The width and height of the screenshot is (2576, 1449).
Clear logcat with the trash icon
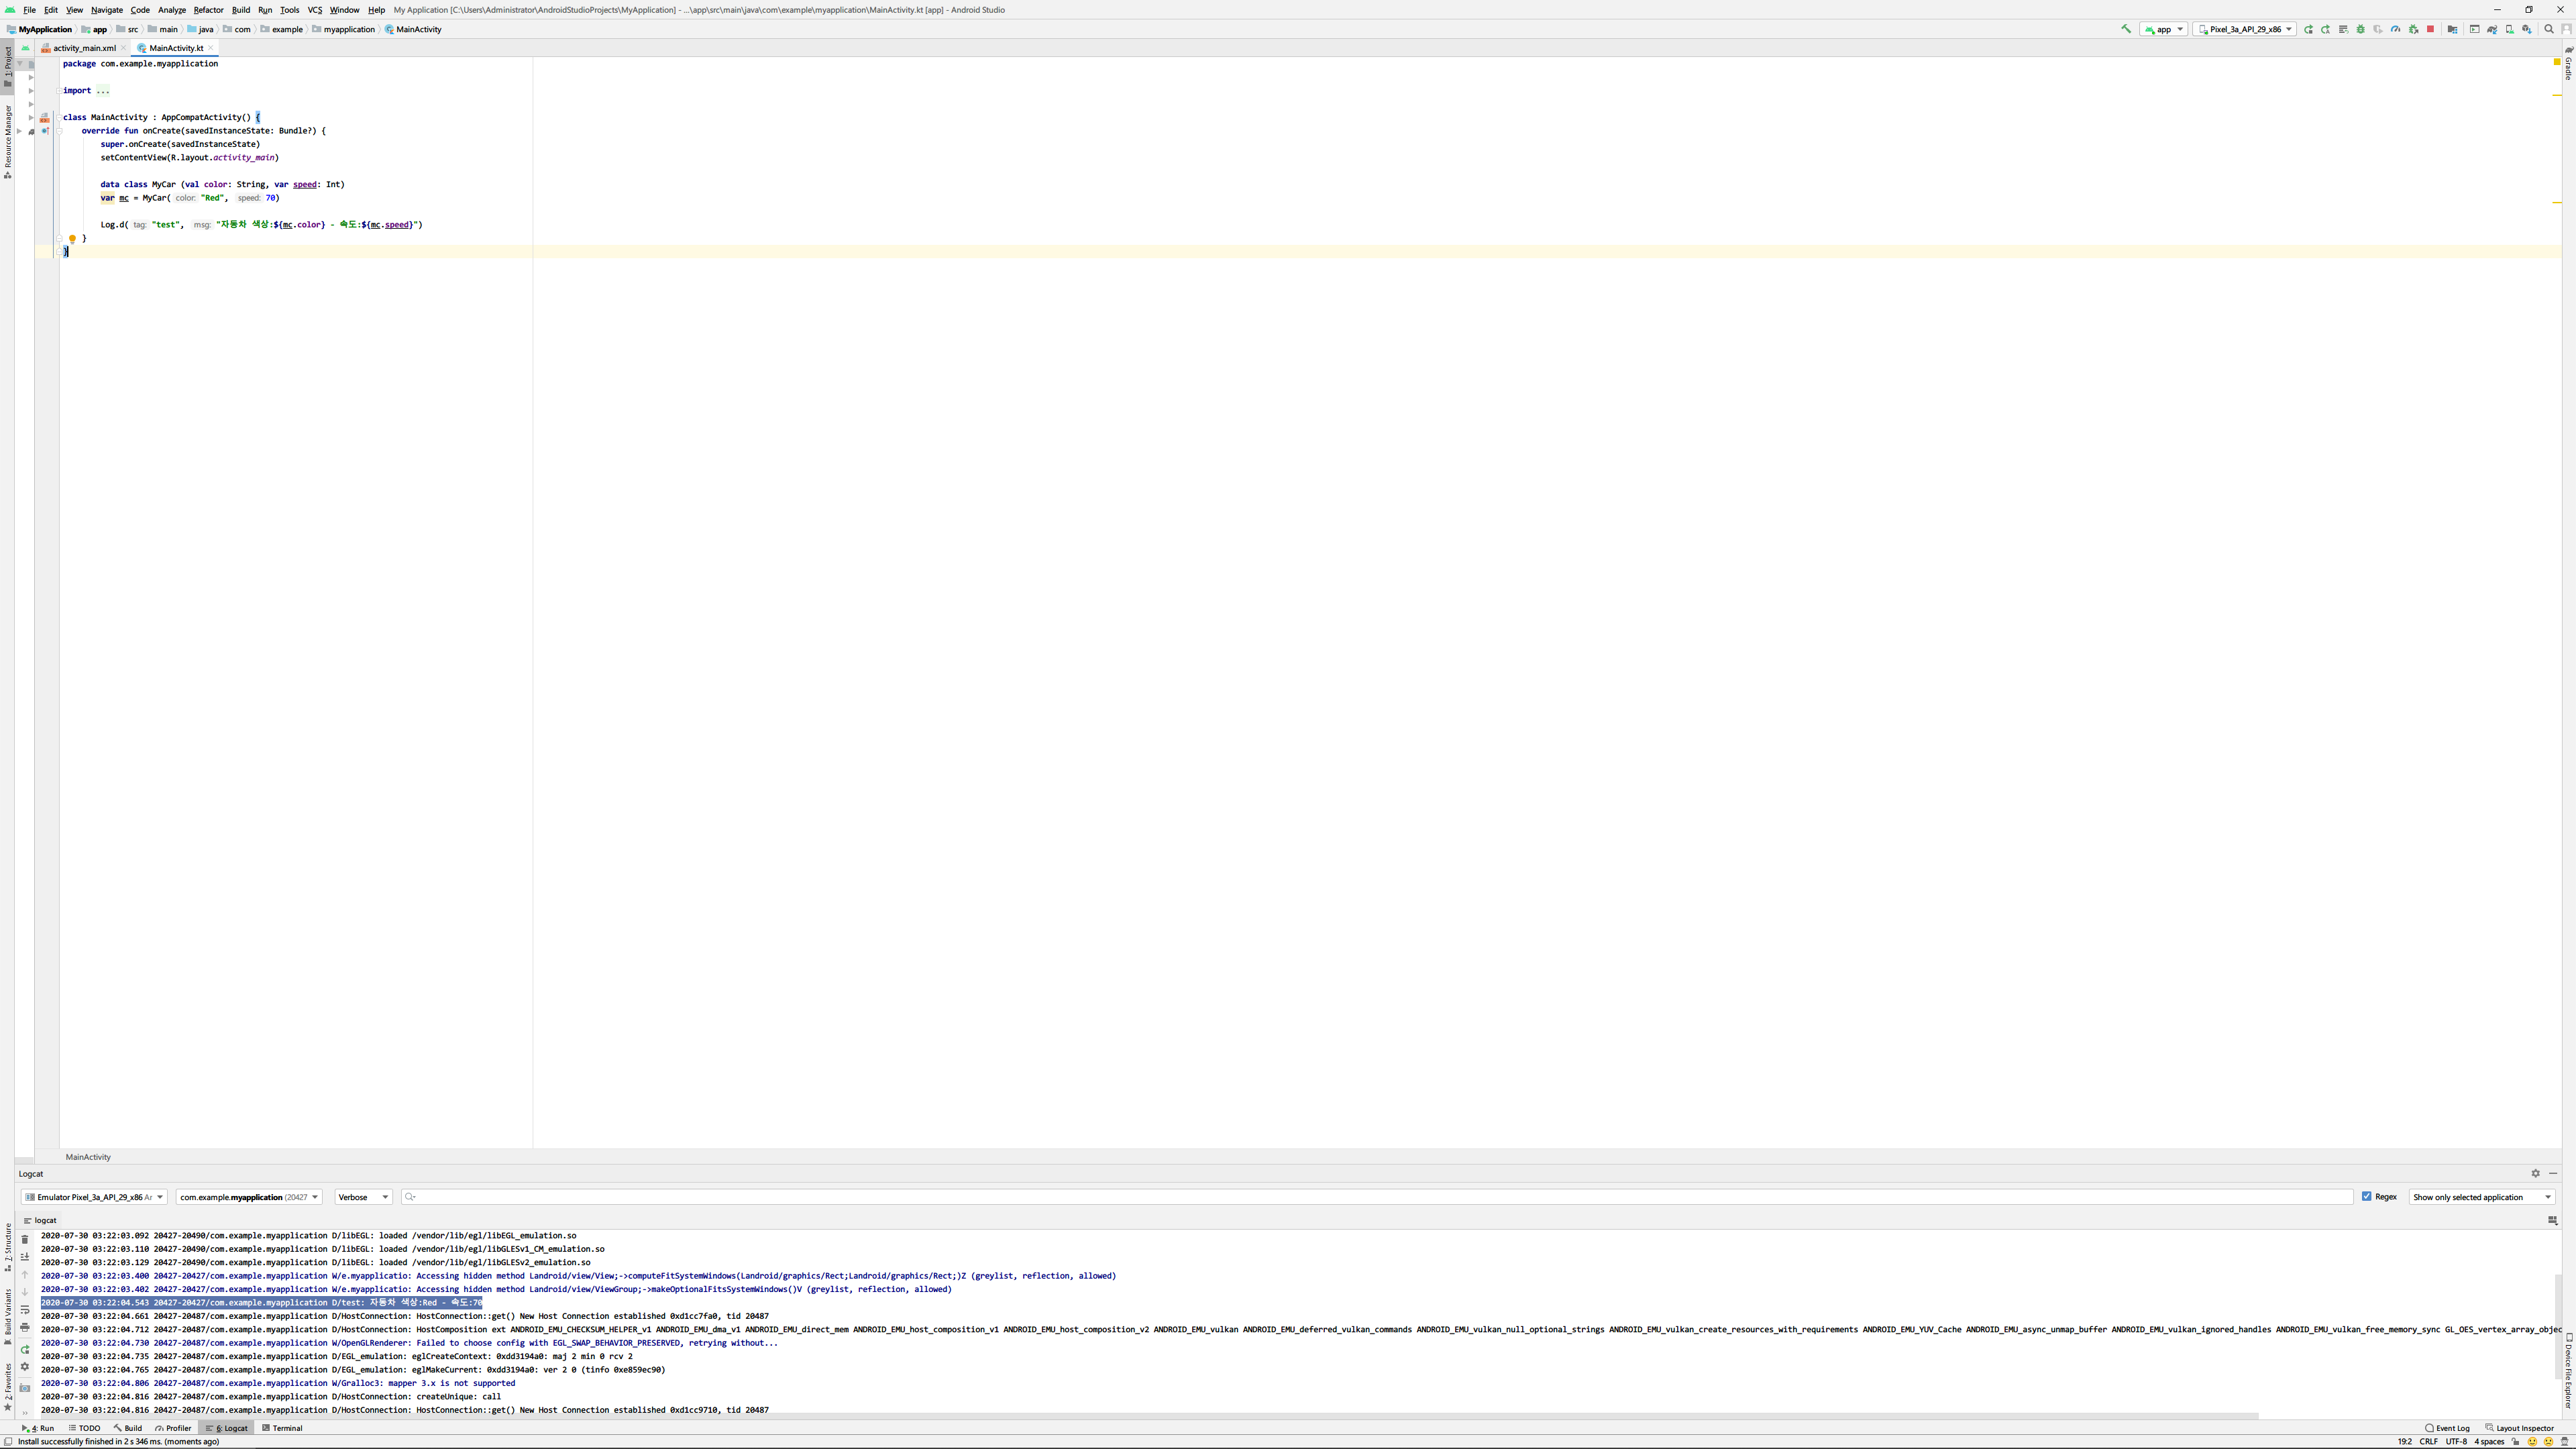click(x=25, y=1240)
